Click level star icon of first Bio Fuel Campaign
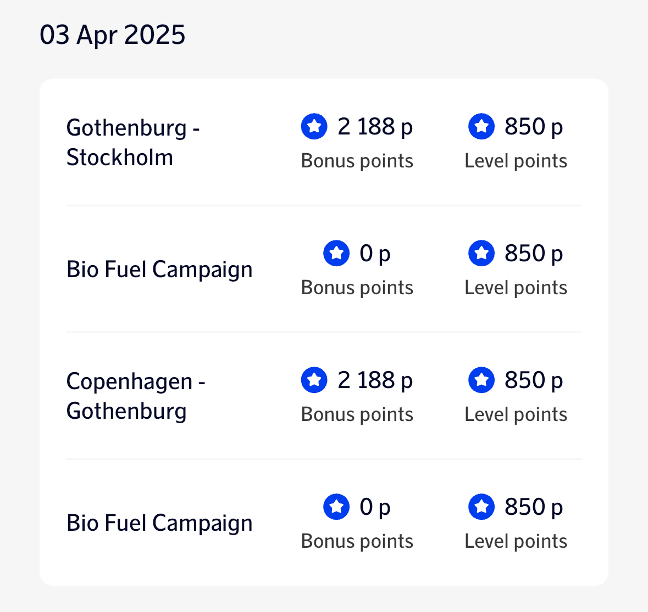Image resolution: width=648 pixels, height=612 pixels. point(481,254)
